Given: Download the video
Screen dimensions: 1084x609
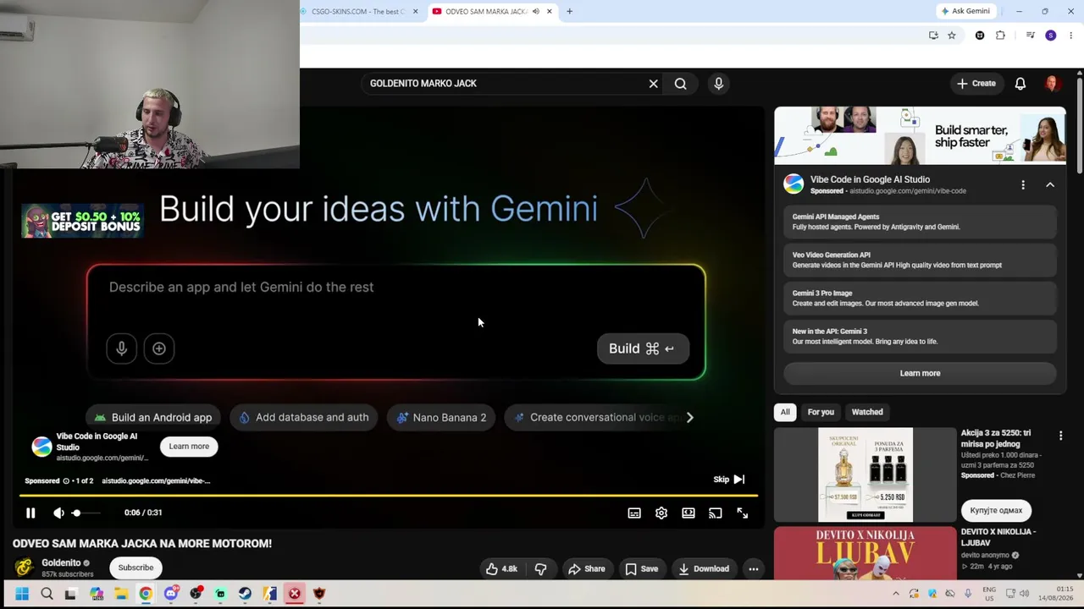Looking at the screenshot, I should (x=704, y=569).
